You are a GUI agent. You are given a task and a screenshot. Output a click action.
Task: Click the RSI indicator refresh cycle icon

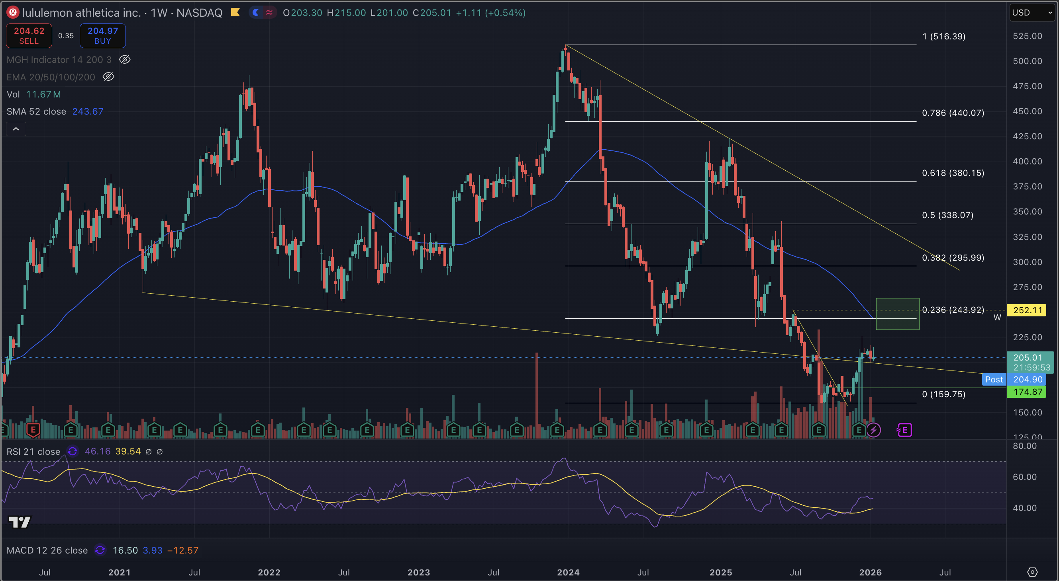click(73, 451)
